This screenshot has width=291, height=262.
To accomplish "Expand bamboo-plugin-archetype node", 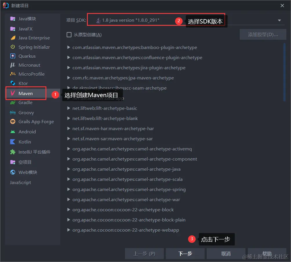I will (x=68, y=47).
